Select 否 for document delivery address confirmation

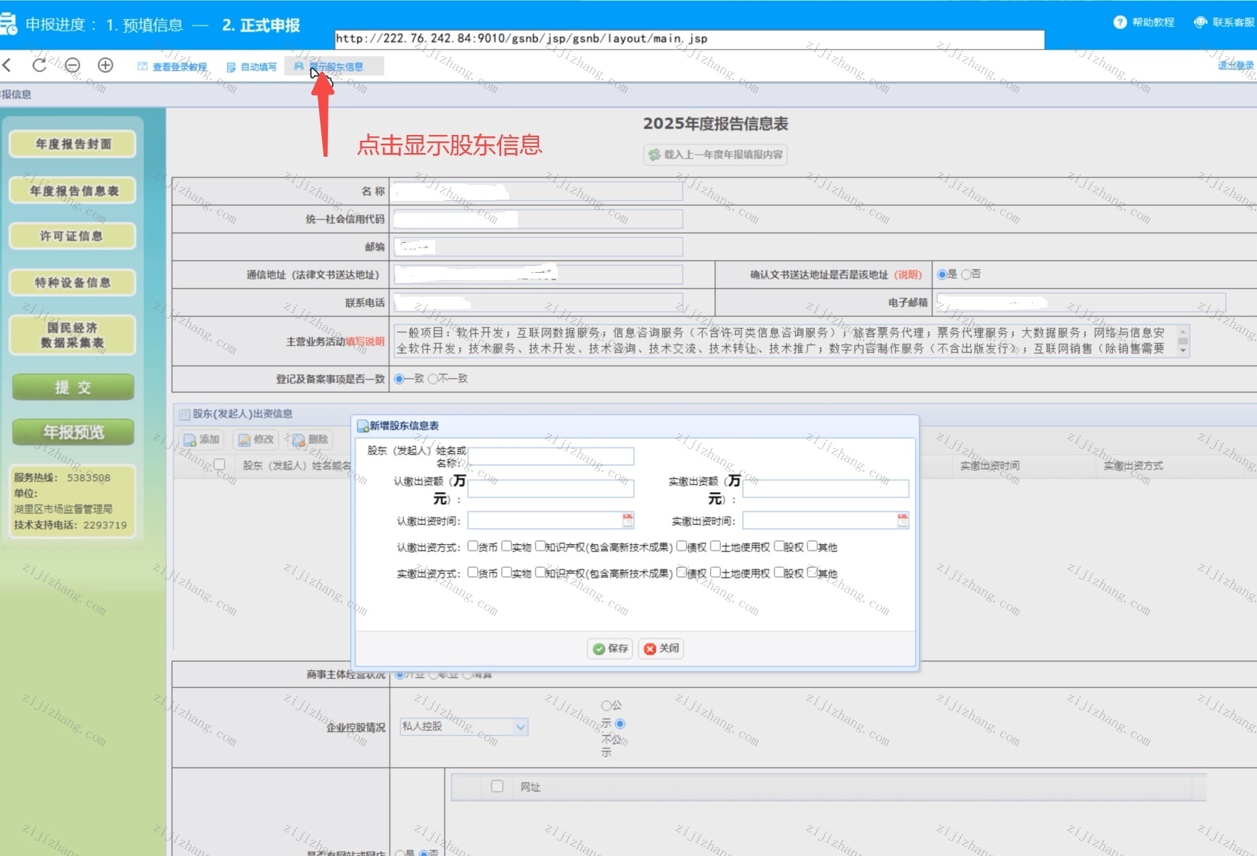[x=966, y=274]
